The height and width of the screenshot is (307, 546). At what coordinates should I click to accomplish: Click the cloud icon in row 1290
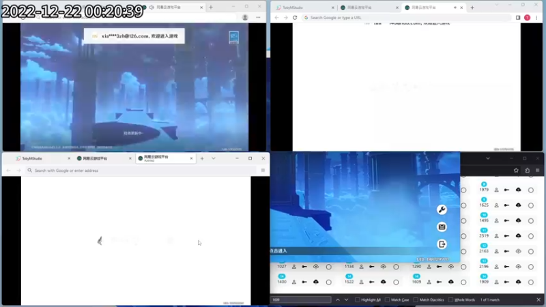pos(451,267)
